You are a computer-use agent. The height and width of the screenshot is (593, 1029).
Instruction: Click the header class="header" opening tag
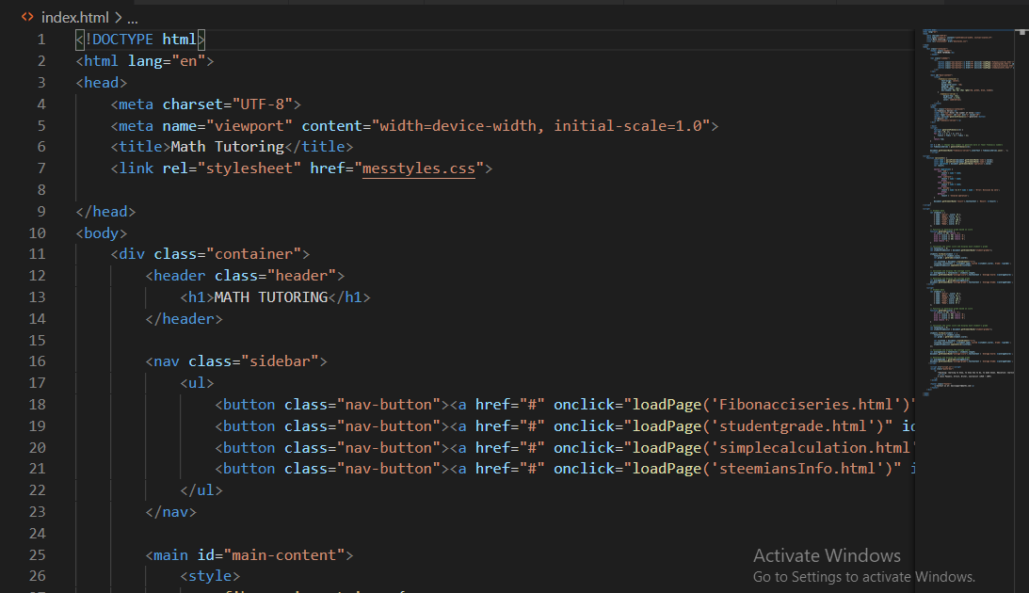pos(245,276)
